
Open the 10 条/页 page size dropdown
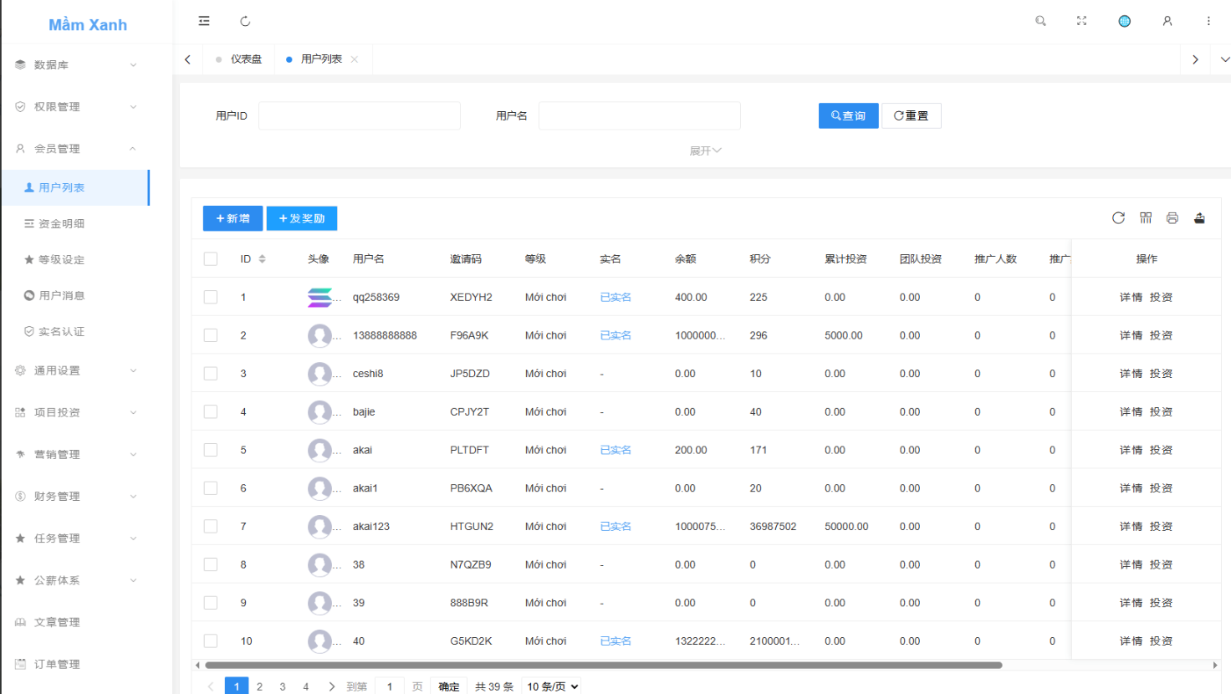[552, 686]
